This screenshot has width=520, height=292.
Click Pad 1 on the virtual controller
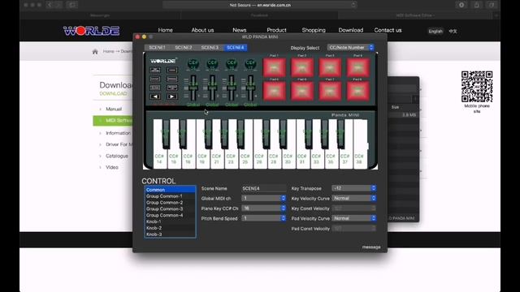(275, 67)
